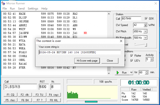Click the Verified score value 14560
This screenshot has height=105, width=160.
click(146, 100)
